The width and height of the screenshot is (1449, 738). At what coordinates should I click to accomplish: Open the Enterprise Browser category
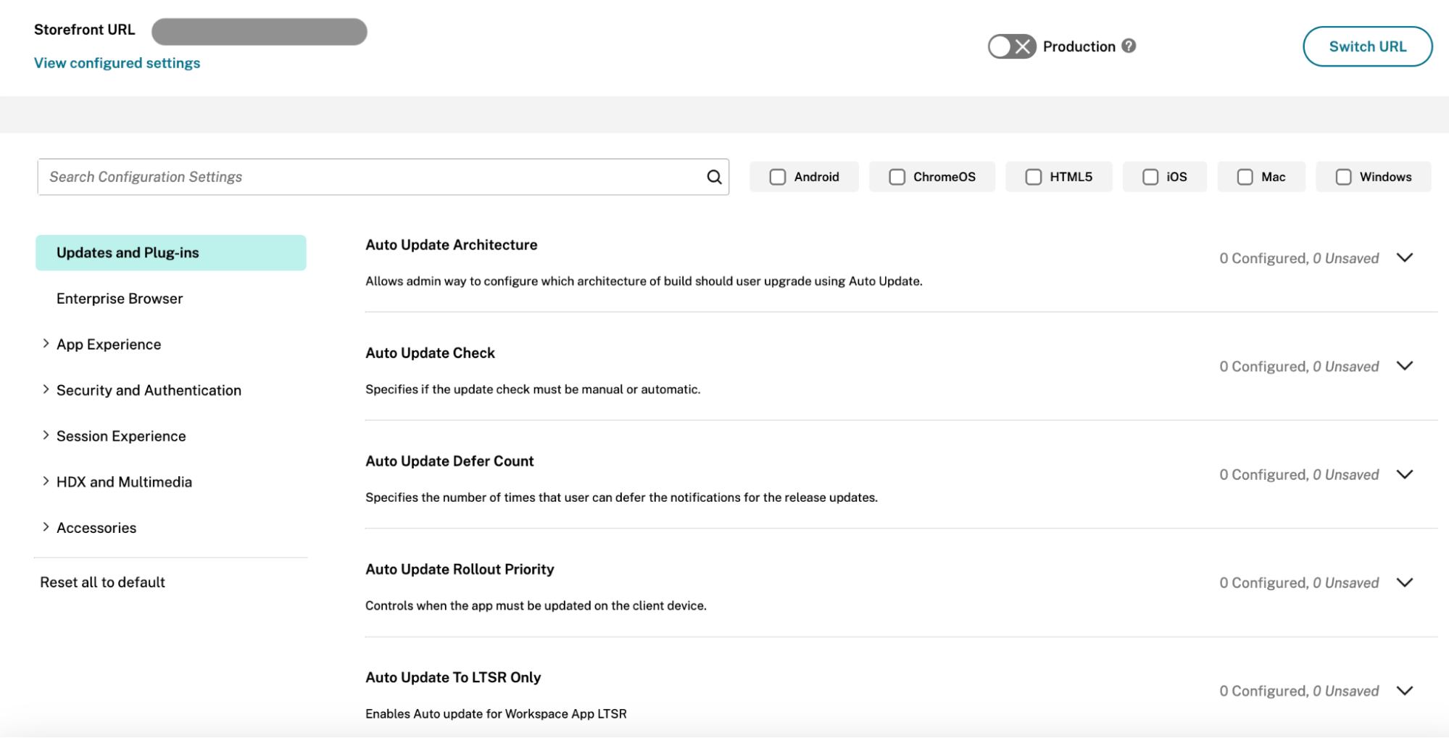point(120,299)
